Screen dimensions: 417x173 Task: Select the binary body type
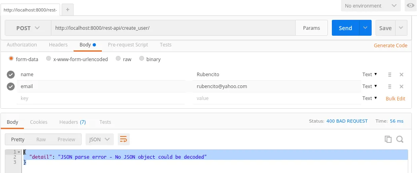[x=142, y=59]
